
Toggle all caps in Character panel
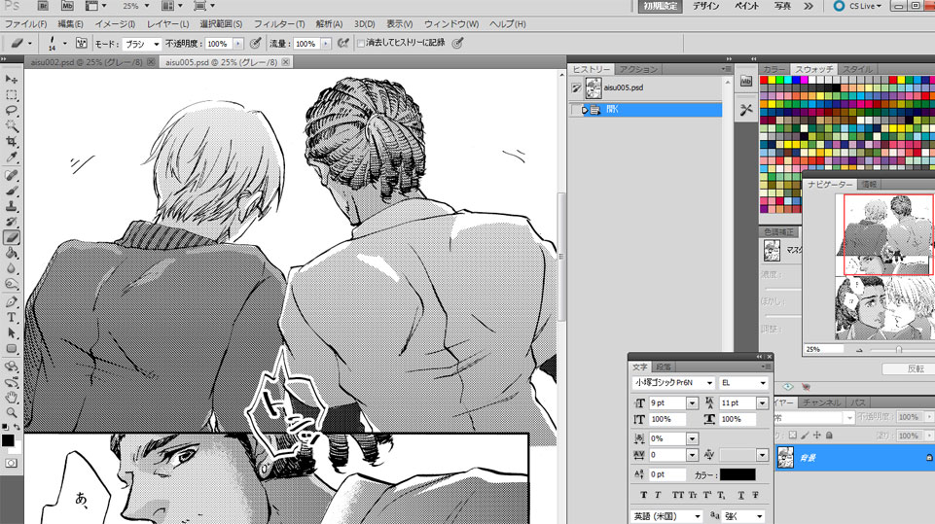coord(678,495)
